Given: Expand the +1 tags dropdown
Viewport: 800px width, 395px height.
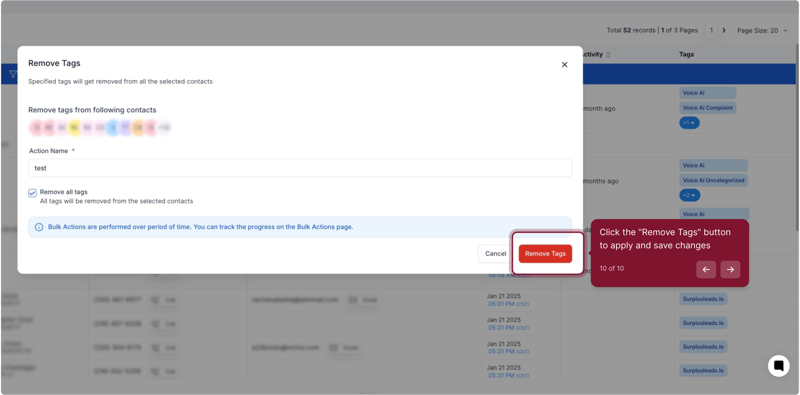Looking at the screenshot, I should click(689, 123).
